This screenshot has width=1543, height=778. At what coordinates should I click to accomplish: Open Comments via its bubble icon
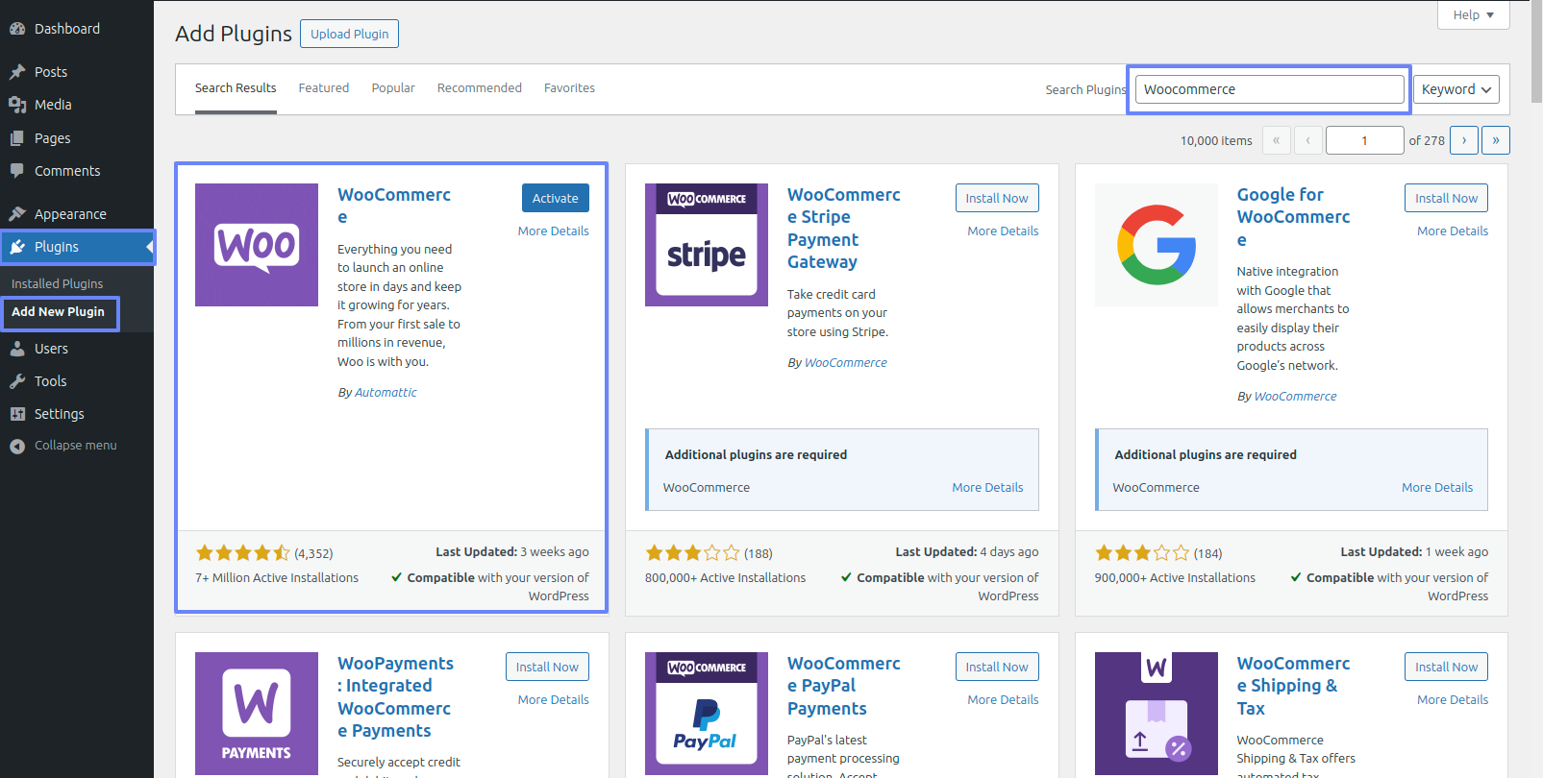[17, 171]
